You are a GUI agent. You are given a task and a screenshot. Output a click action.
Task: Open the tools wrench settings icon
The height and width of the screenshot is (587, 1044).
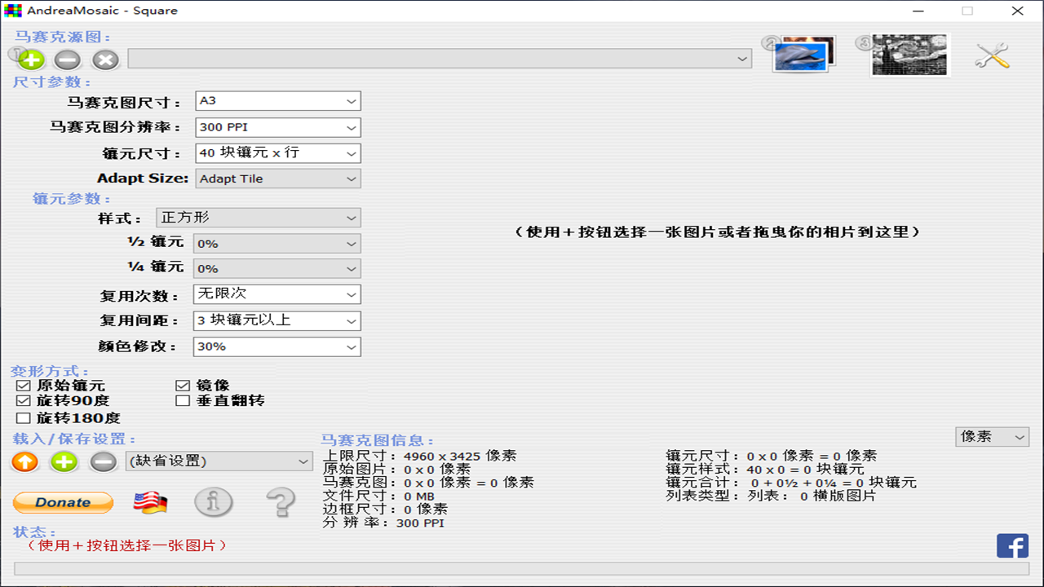(993, 55)
